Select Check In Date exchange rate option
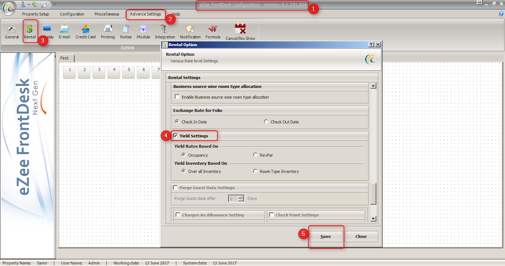Viewport: 505px width, 266px height. [x=177, y=122]
